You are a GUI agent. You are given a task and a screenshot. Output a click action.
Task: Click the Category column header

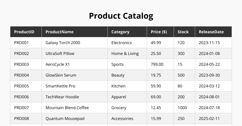(x=120, y=32)
